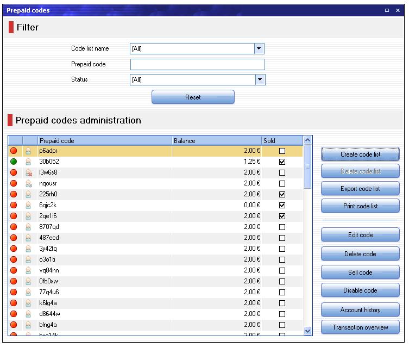Select prepaid code row 487ecd

[155, 238]
